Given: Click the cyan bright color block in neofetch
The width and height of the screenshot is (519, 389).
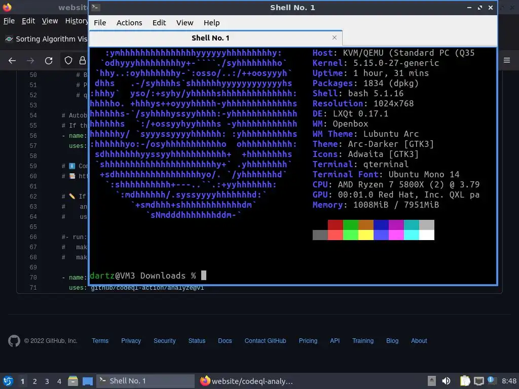Looking at the screenshot, I should (412, 235).
